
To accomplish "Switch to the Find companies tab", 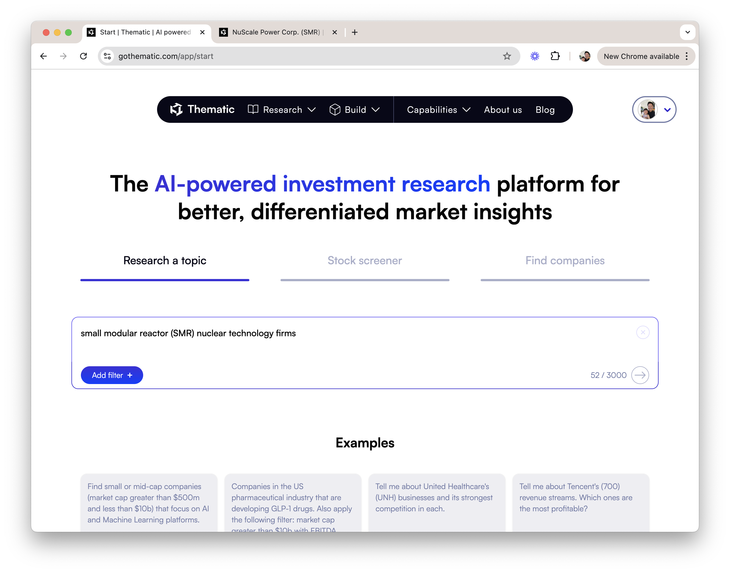I will click(565, 261).
